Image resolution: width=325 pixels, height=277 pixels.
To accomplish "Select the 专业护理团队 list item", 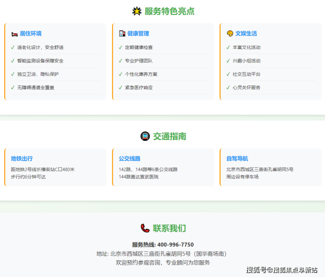I will point(138,61).
